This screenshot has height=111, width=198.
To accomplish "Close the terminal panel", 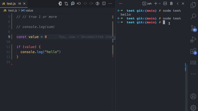I will coord(183,3).
